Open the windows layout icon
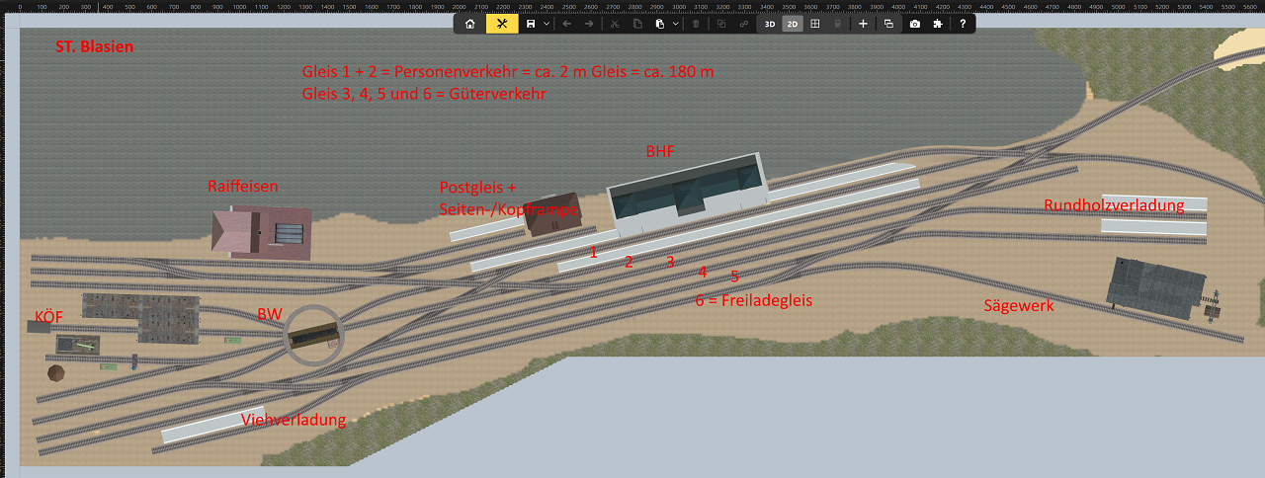 (888, 24)
